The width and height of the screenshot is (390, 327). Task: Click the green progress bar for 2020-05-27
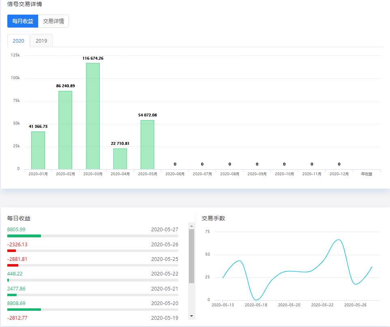(x=24, y=236)
